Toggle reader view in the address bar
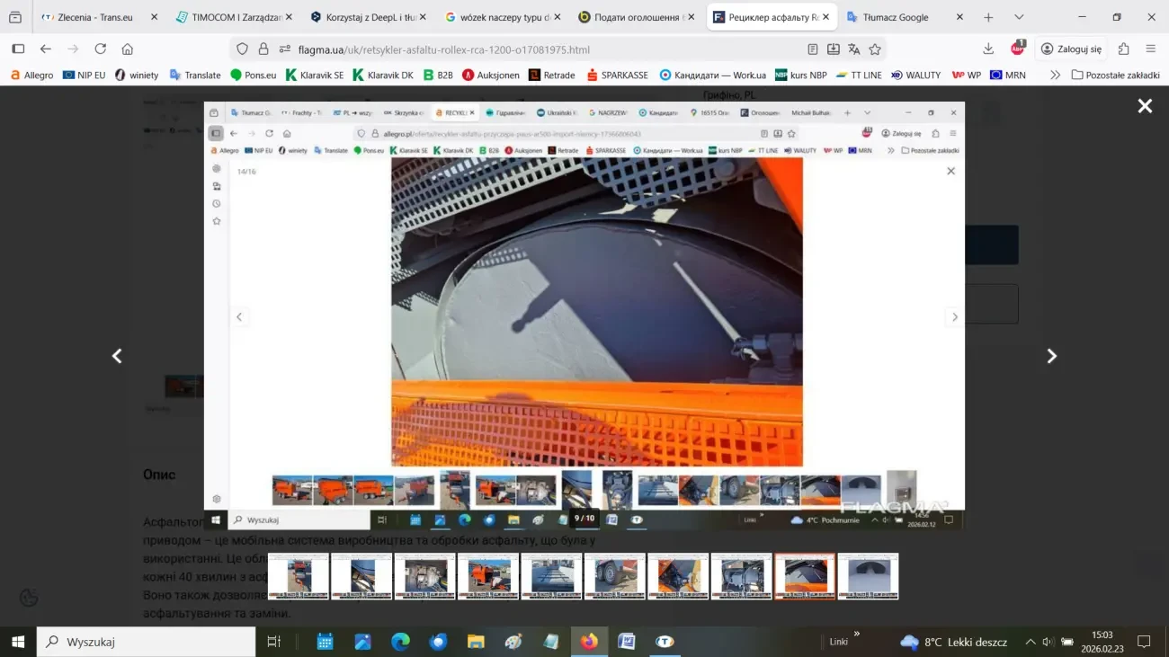Screen dimensions: 1169x657 [x=813, y=49]
